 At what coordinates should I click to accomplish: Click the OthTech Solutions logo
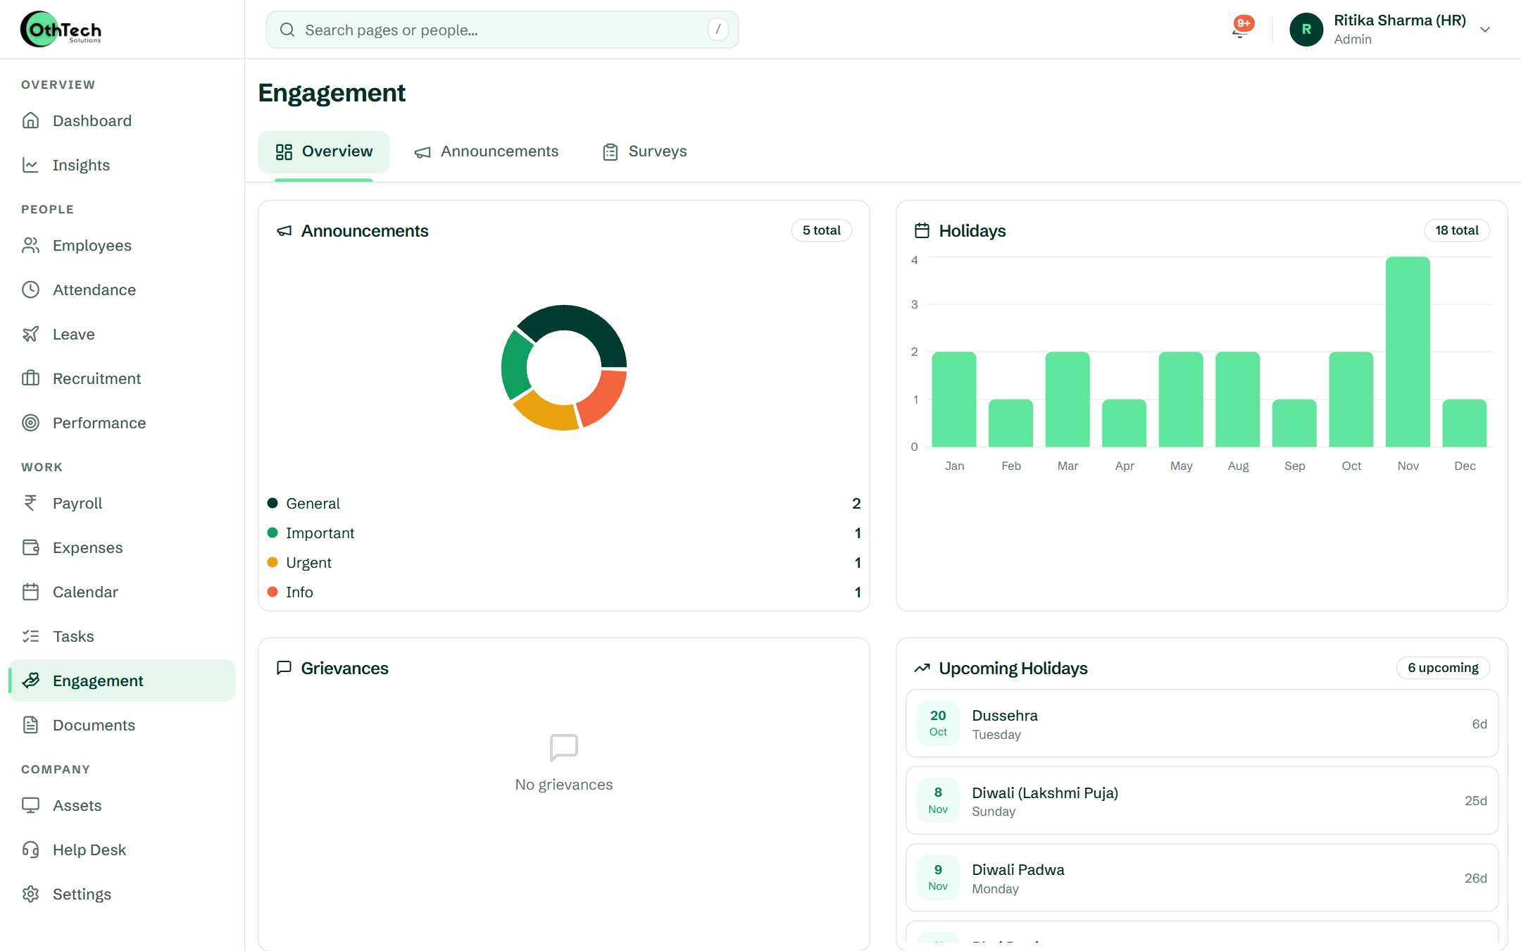point(61,30)
